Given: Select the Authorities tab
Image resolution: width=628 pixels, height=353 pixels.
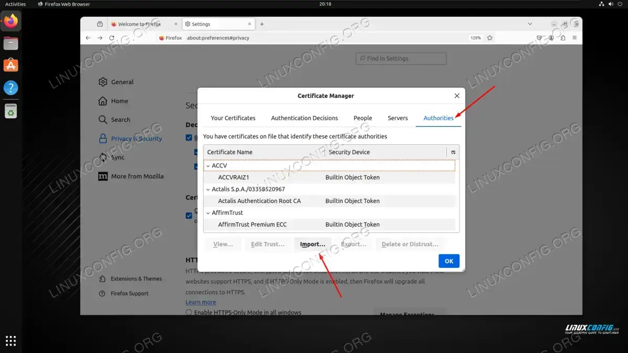Looking at the screenshot, I should click(x=439, y=118).
